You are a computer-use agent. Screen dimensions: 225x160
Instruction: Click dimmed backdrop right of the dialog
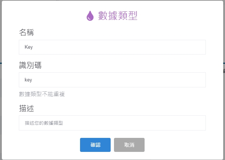point(224,111)
